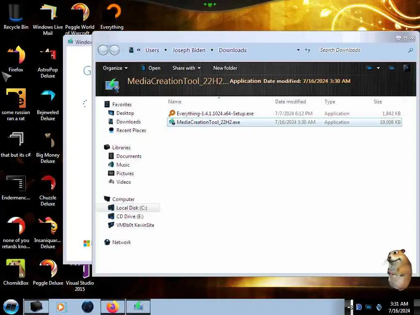Open the view options dropdown arrow
Screen dimensions: 420x315
pyautogui.click(x=378, y=68)
